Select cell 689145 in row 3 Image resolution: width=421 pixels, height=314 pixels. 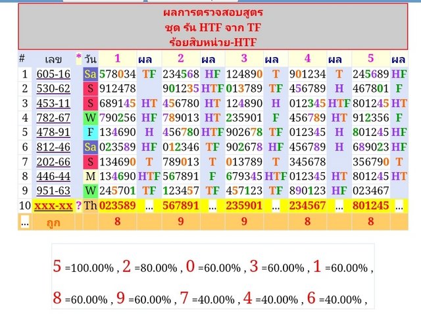point(117,104)
